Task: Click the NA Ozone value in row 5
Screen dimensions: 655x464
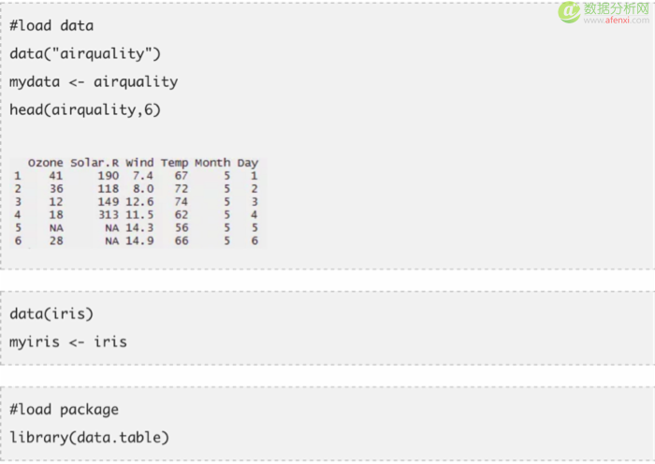Action: click(56, 227)
